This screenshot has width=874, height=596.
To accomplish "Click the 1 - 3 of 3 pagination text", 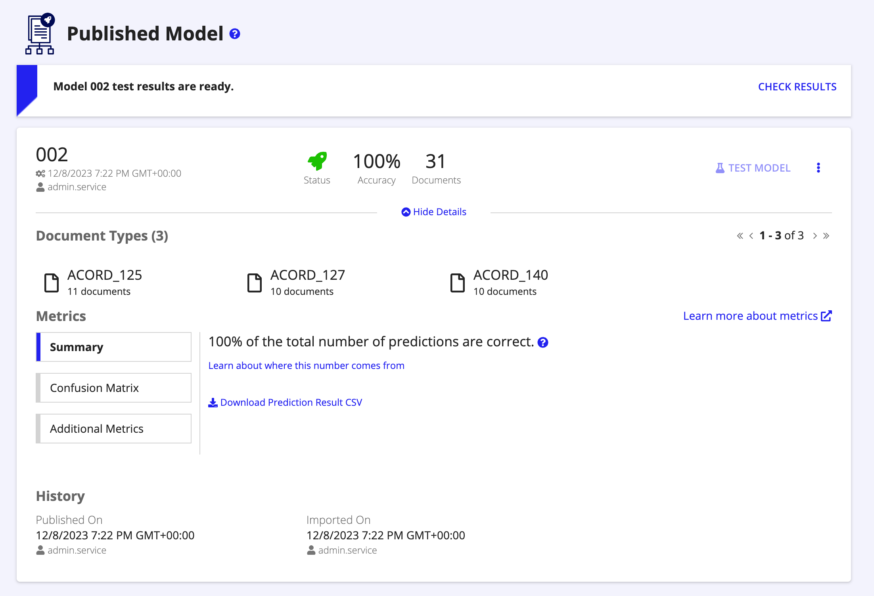I will click(x=781, y=236).
